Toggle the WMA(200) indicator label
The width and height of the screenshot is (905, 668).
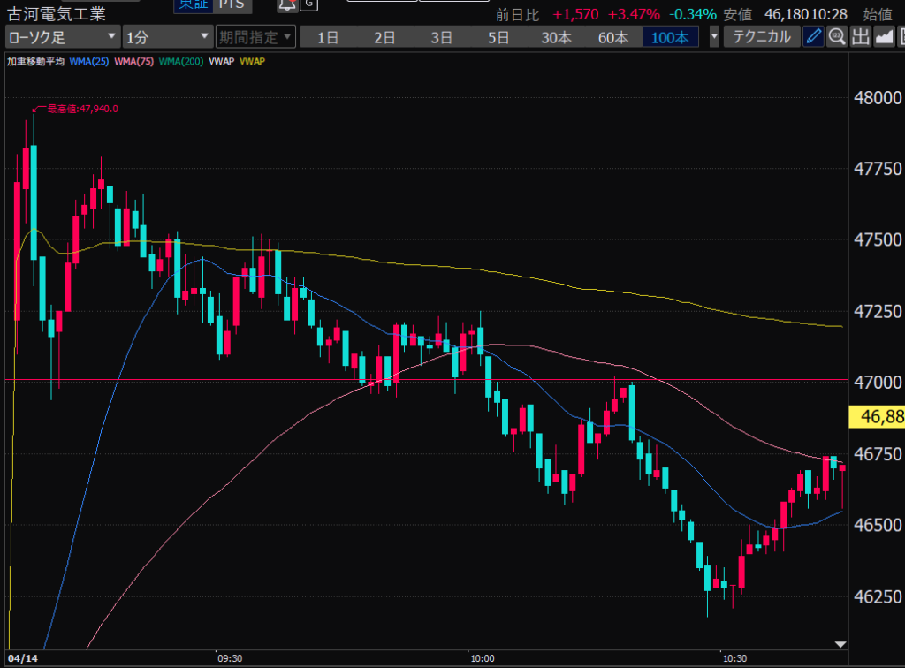click(x=181, y=61)
